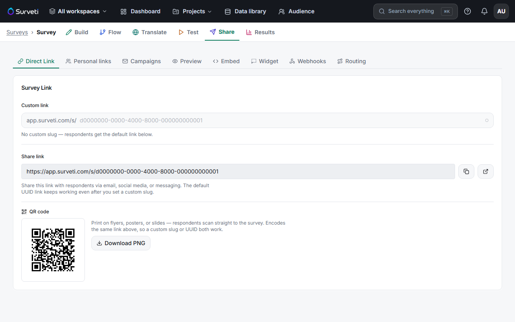Open the Translate tab
This screenshot has height=322, width=515.
coord(150,32)
